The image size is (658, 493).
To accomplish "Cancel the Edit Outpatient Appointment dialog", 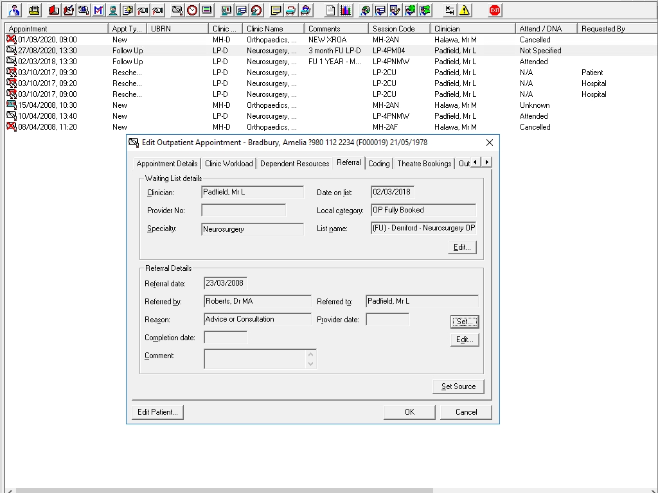I will click(x=467, y=412).
